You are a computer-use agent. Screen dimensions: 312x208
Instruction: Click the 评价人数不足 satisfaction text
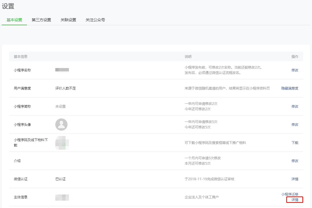[x=66, y=88]
